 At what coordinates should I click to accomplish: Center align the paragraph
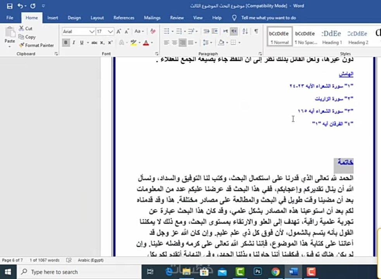pyautogui.click(x=174, y=43)
